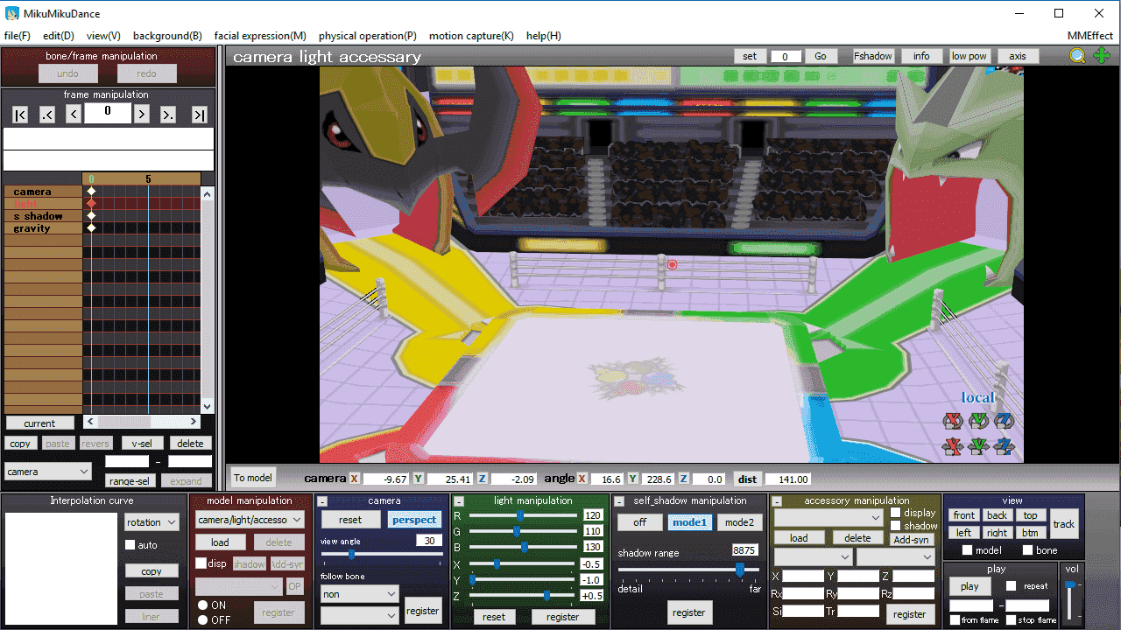This screenshot has width=1121, height=630.
Task: Select the ON radio button
Action: [x=202, y=605]
